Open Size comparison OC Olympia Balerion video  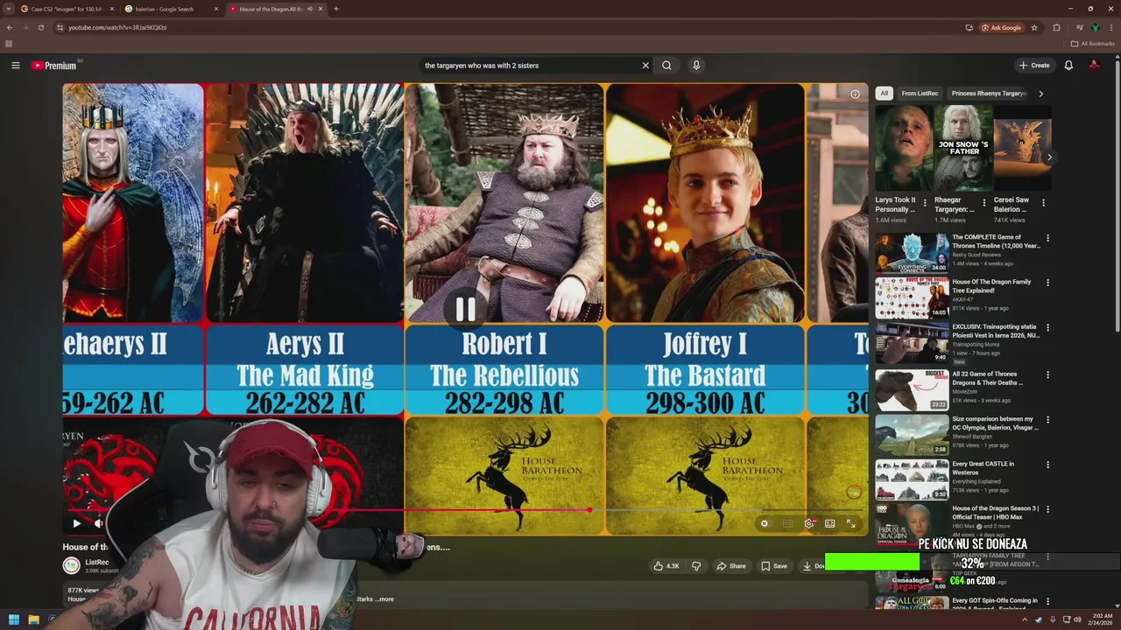tap(912, 434)
